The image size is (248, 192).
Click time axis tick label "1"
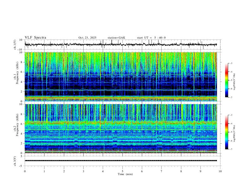pos(44,171)
